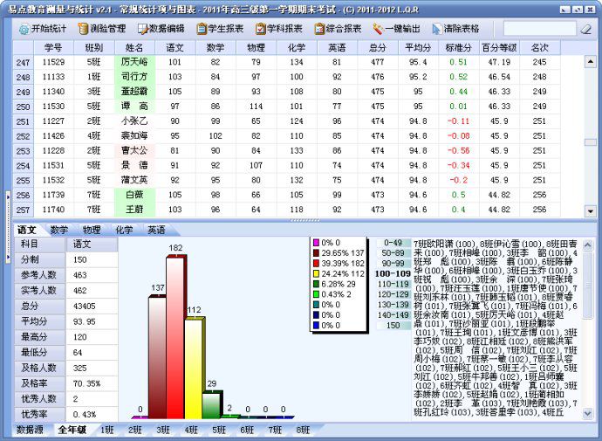Select the 5班 class tab
The height and width of the screenshot is (441, 602).
click(219, 430)
